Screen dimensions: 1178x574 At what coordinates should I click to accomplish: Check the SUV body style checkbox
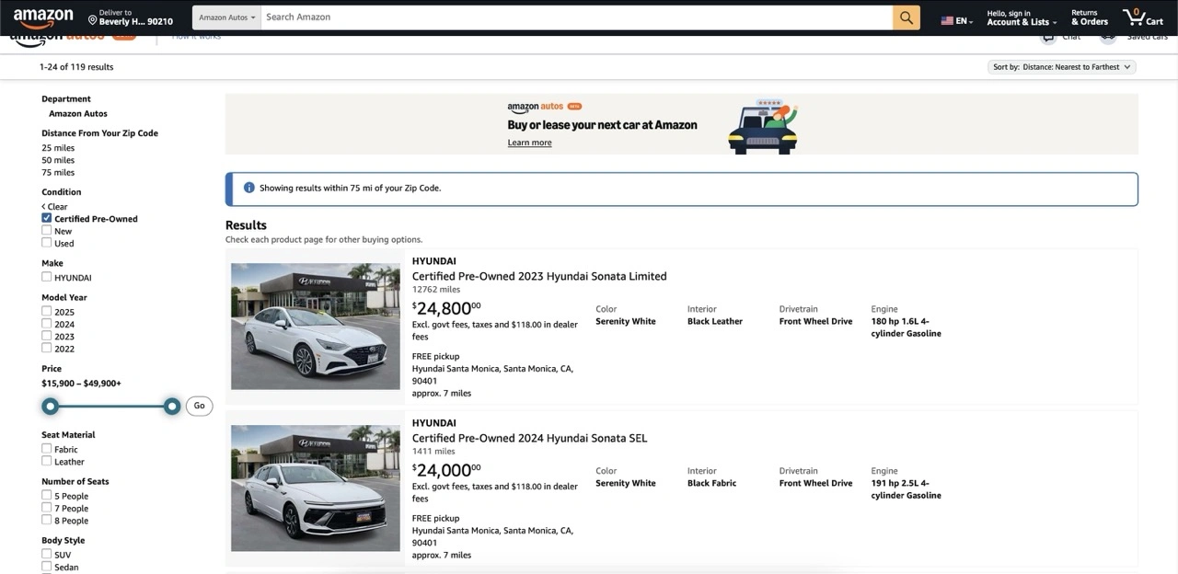tap(46, 554)
